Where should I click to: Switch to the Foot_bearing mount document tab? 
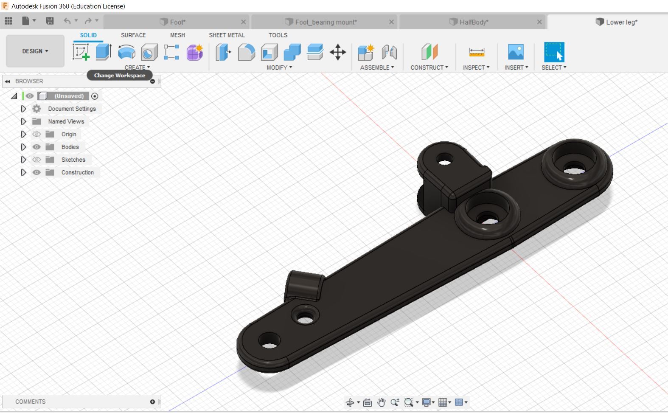[325, 22]
